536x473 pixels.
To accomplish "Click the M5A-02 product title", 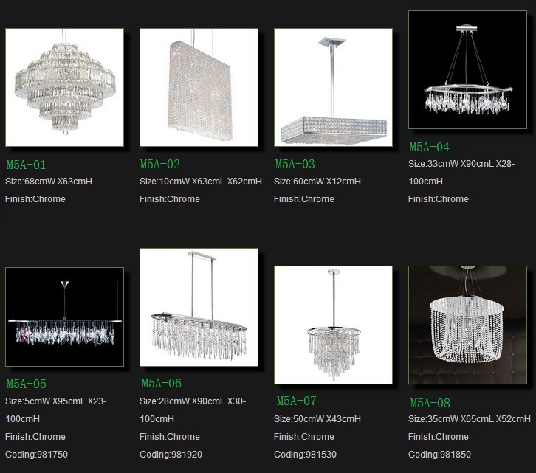I will 160,165.
